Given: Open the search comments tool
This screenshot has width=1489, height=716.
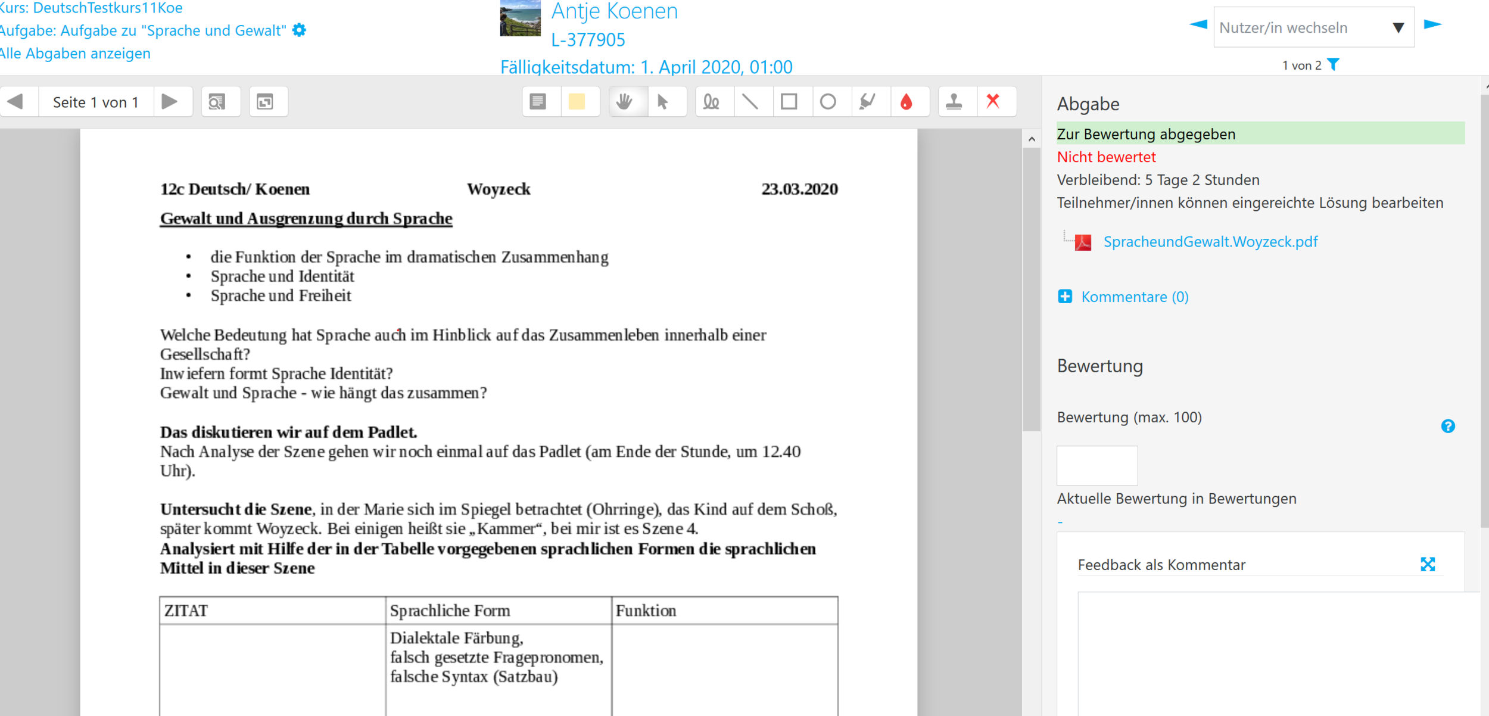Looking at the screenshot, I should [x=217, y=102].
